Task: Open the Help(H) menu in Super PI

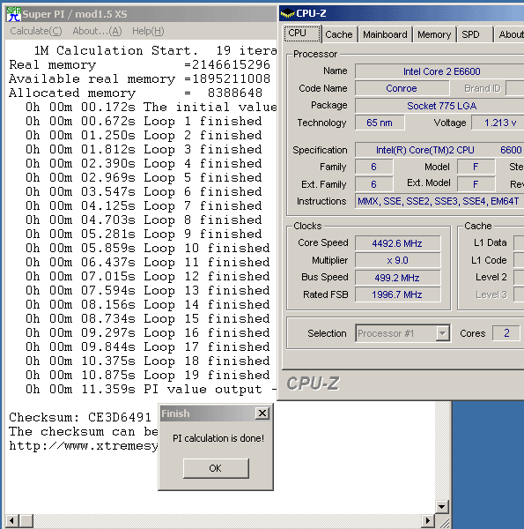Action: 148,31
